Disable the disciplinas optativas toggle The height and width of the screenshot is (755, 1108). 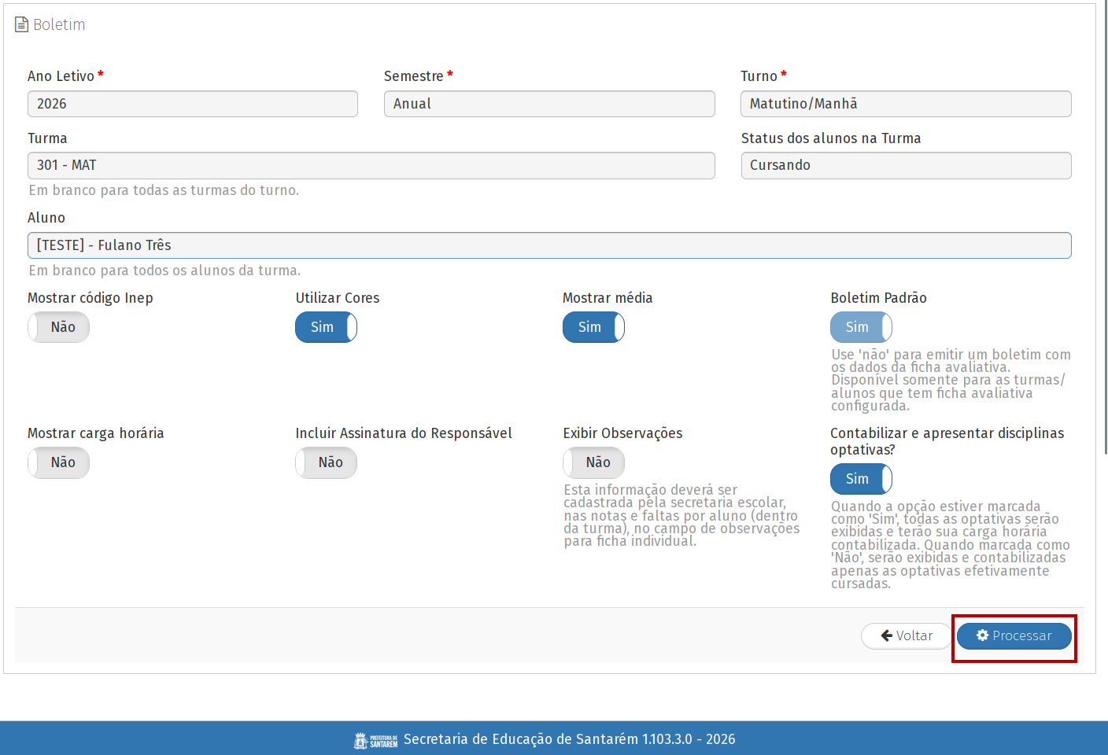(x=861, y=479)
